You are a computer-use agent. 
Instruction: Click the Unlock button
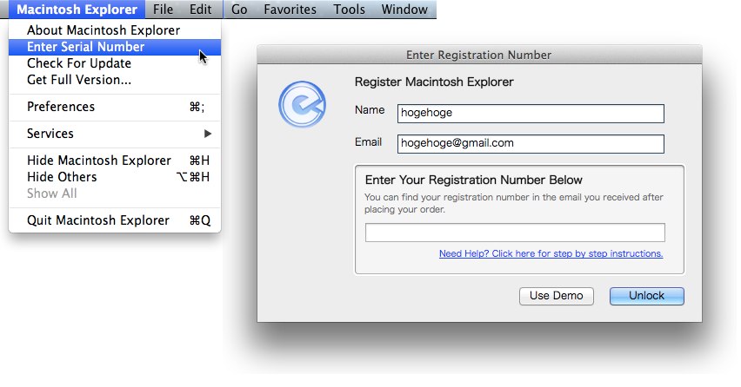point(646,296)
